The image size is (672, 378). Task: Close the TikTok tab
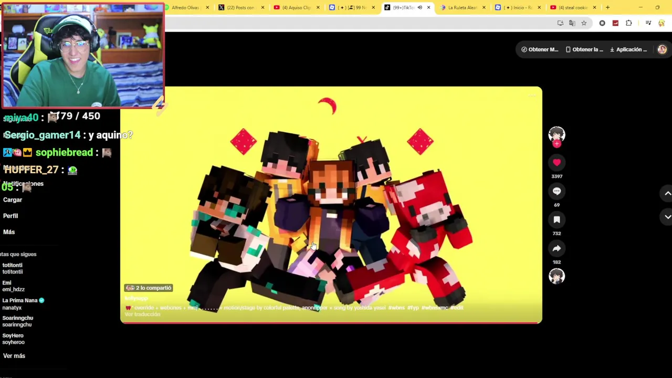(428, 7)
